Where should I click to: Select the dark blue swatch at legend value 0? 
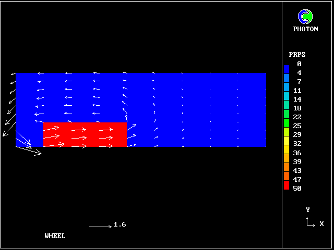tap(287, 68)
